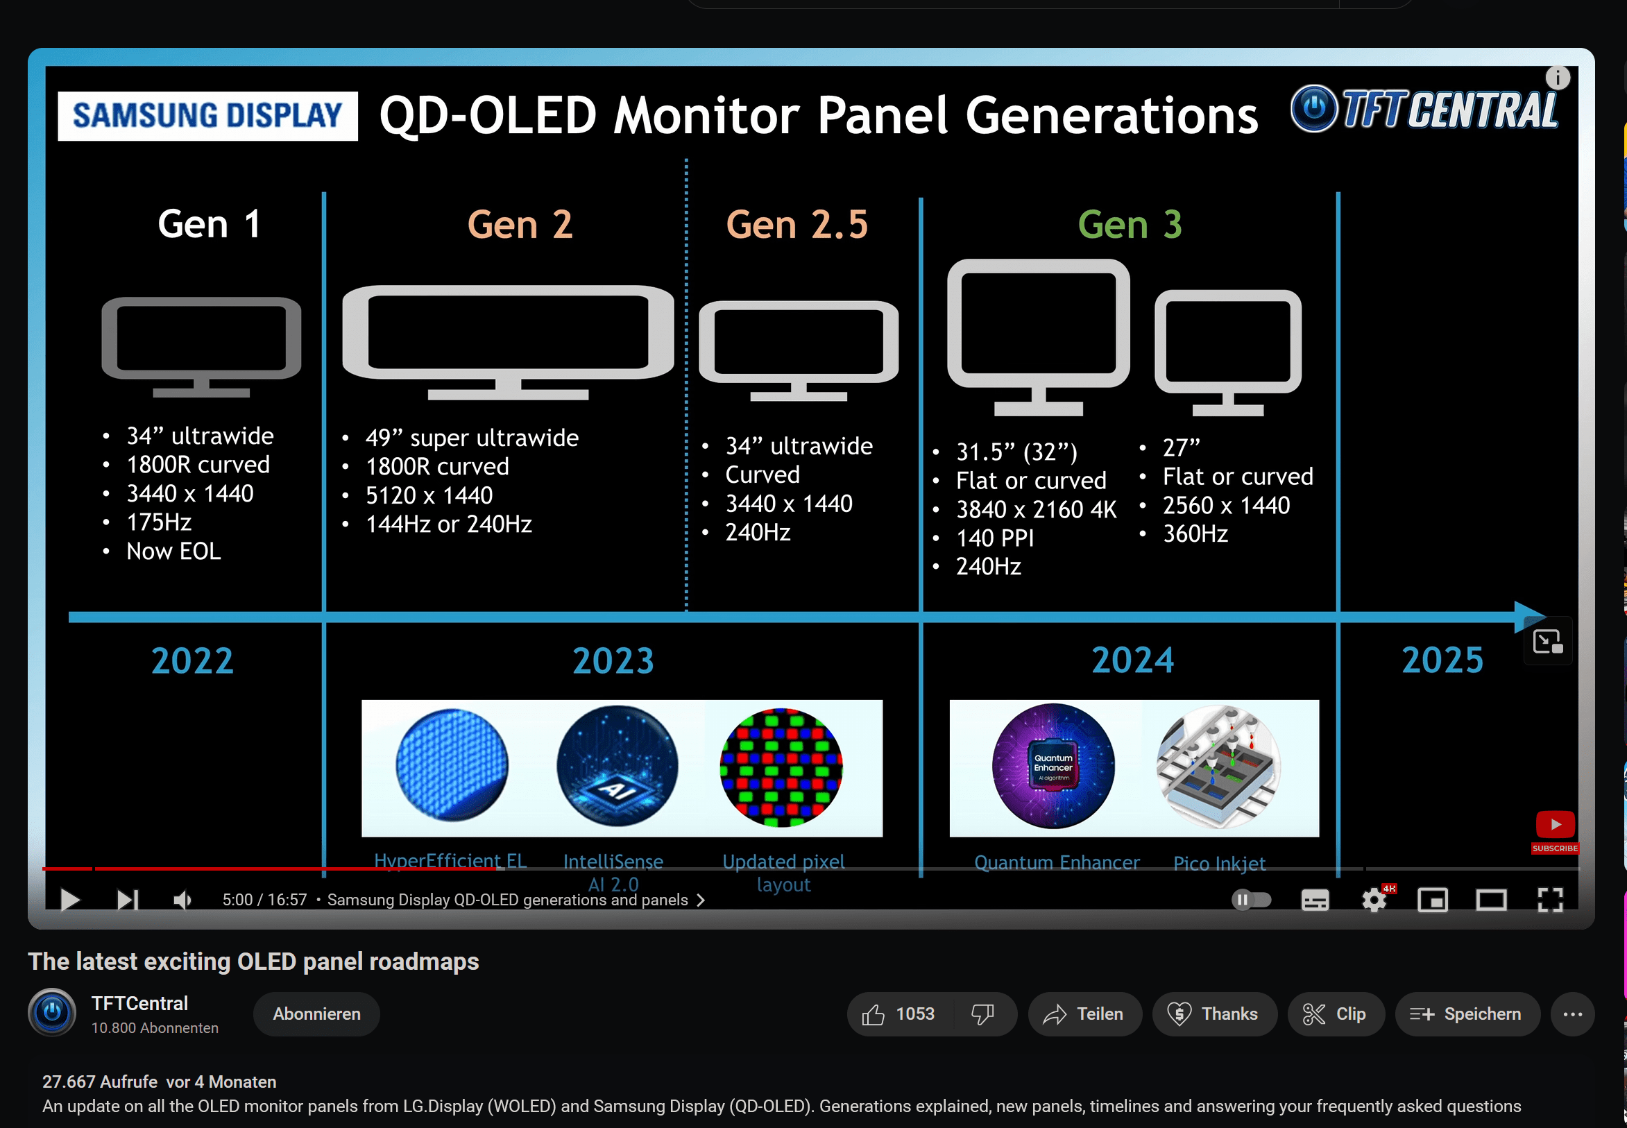
Task: Dislike the video
Action: (984, 1014)
